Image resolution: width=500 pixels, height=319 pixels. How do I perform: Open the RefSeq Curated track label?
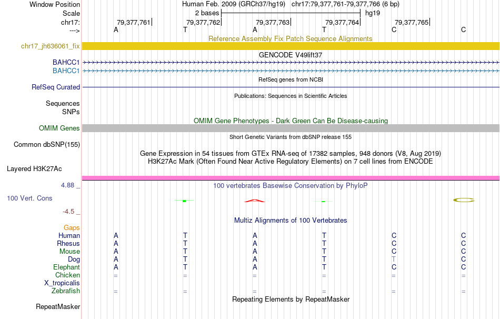point(56,87)
